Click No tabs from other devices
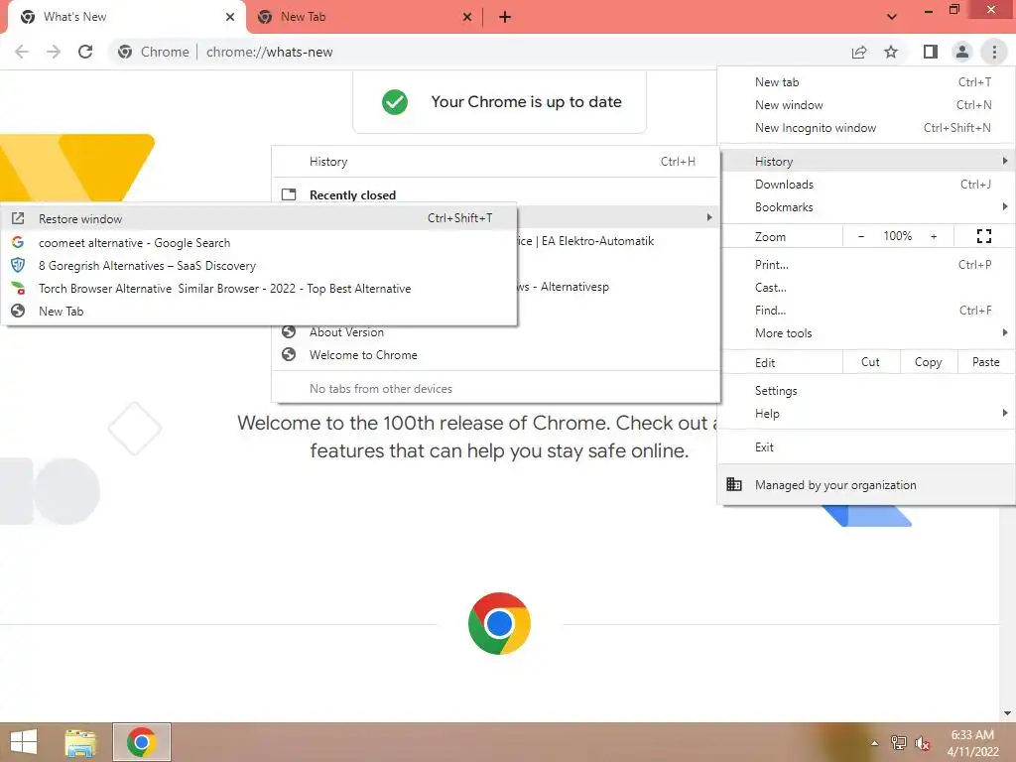 click(381, 389)
